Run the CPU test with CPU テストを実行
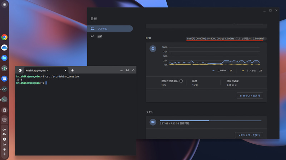Viewport: 286px width, 160px height. point(250,96)
